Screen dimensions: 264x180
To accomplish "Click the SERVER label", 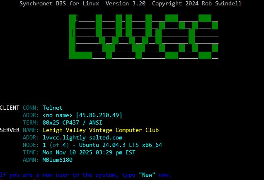I will click(x=10, y=130).
